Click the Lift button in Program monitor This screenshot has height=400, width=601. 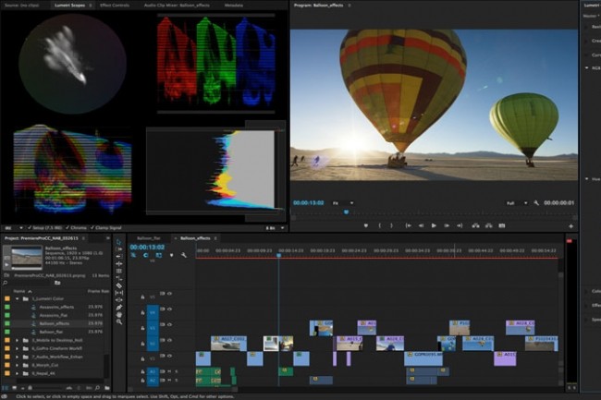475,225
